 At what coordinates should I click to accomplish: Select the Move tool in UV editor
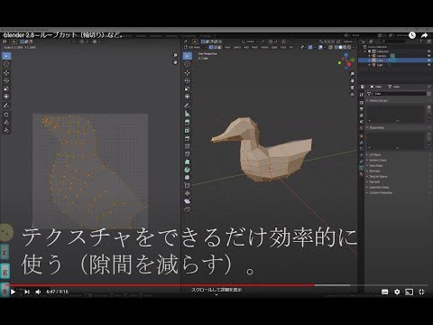(x=6, y=73)
